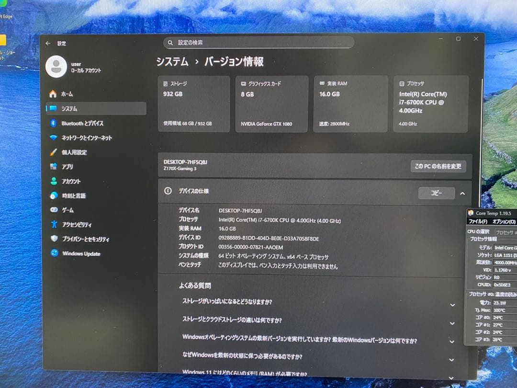Click the Gaming controller icon

pyautogui.click(x=54, y=209)
